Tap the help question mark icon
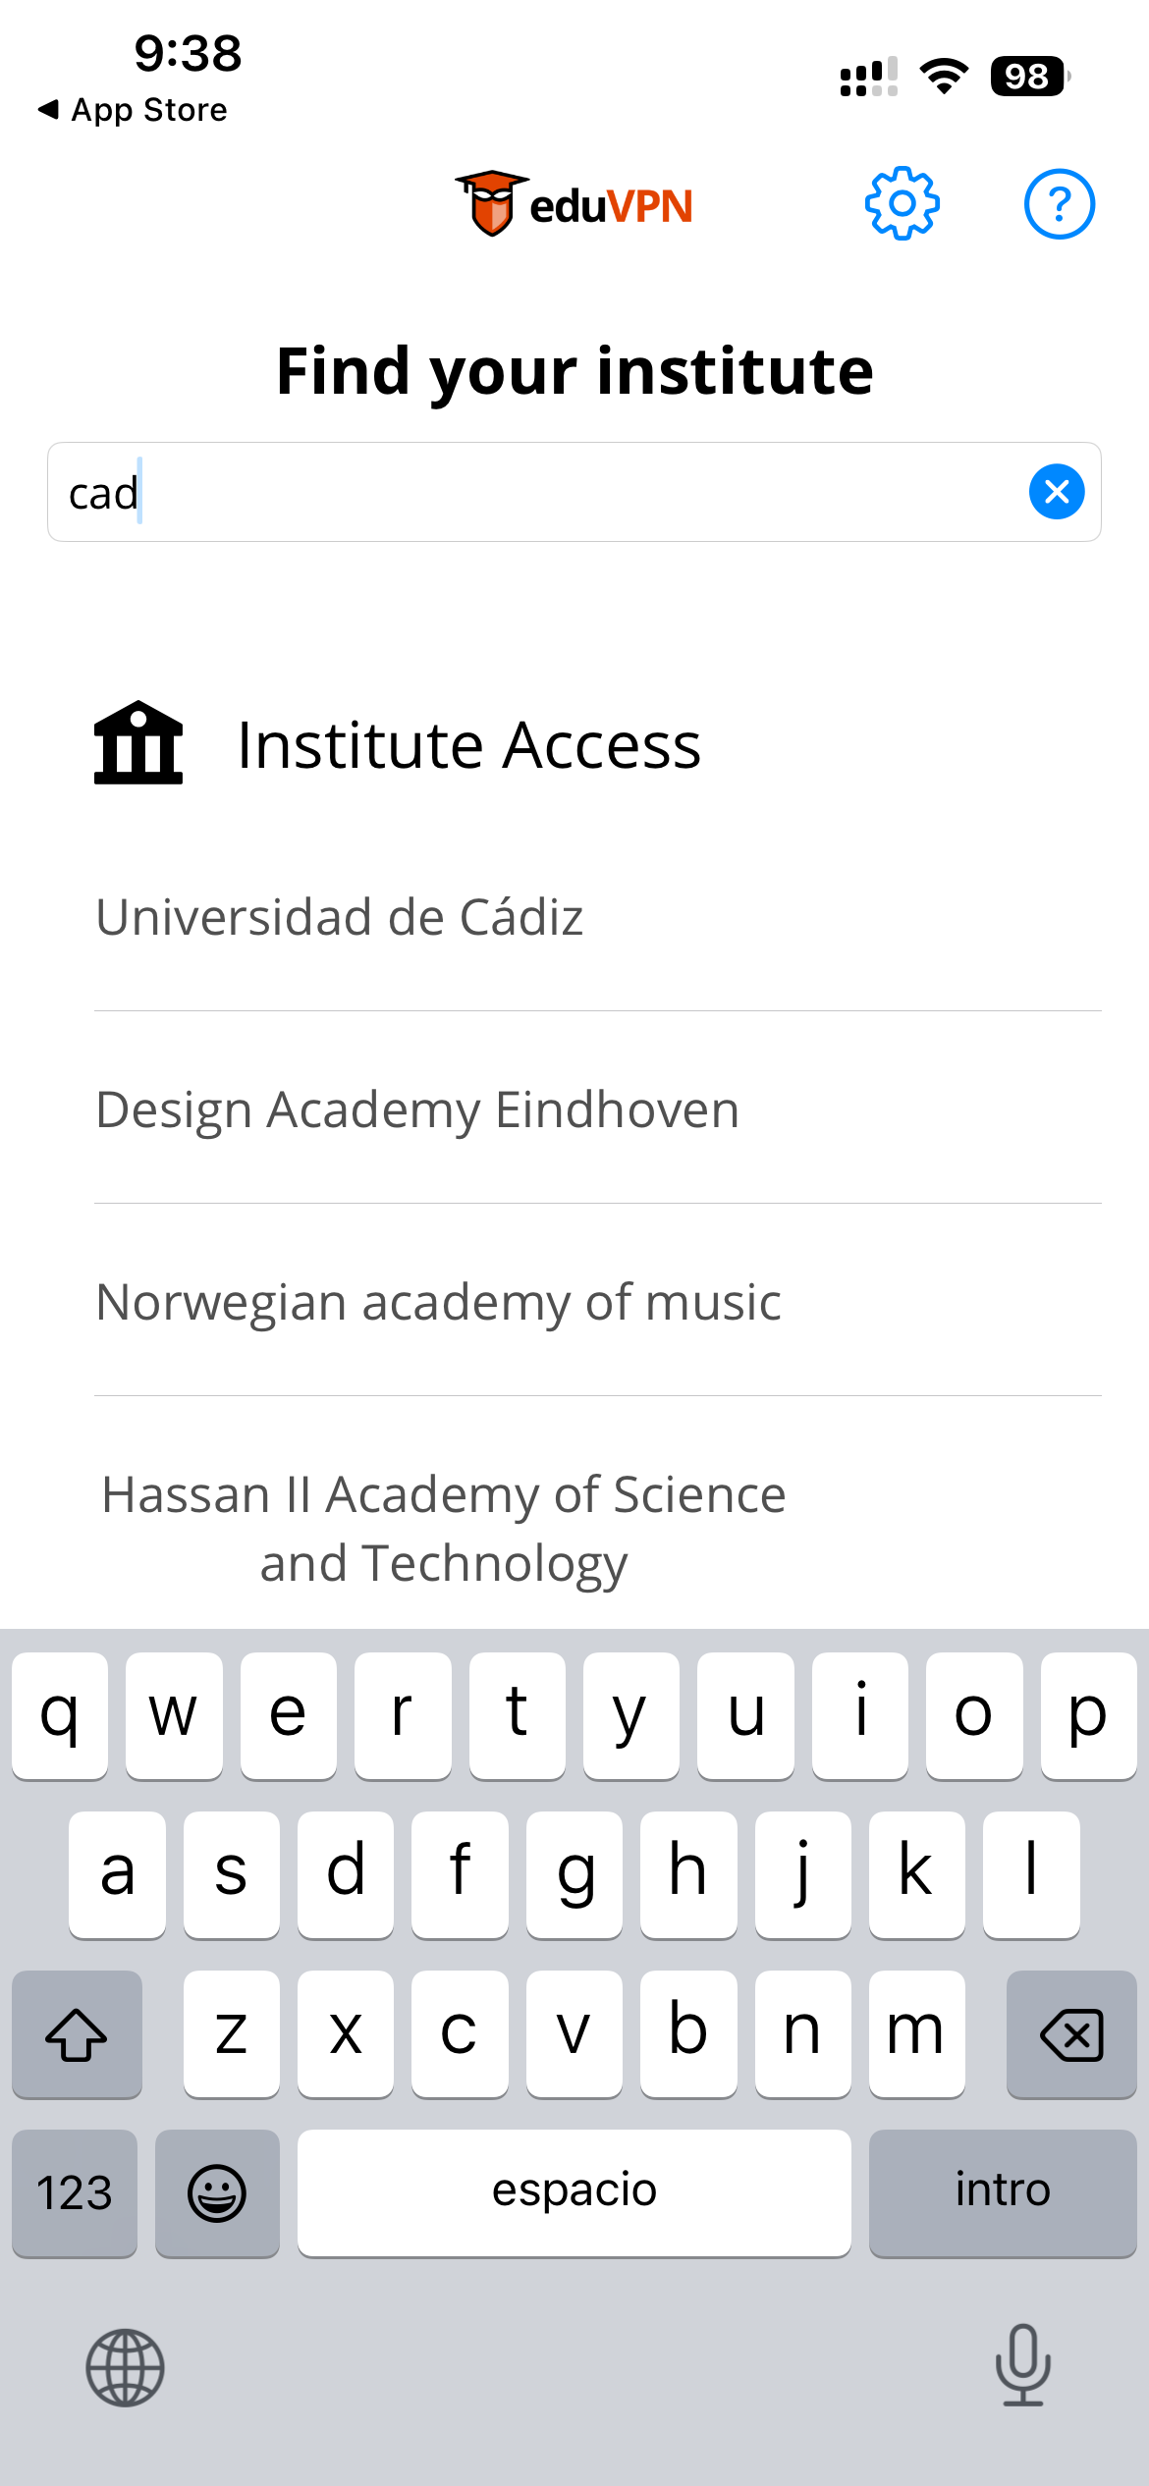This screenshot has width=1149, height=2486. pyautogui.click(x=1059, y=204)
